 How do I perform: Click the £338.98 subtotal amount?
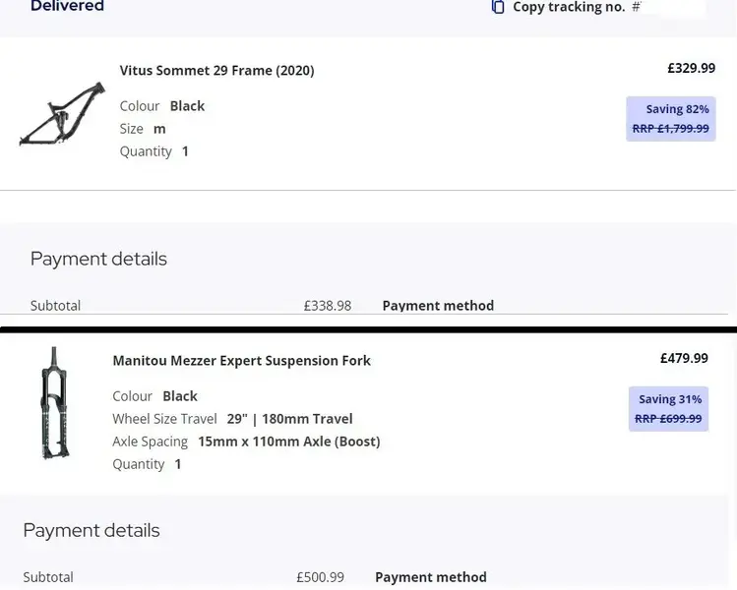[x=328, y=306]
